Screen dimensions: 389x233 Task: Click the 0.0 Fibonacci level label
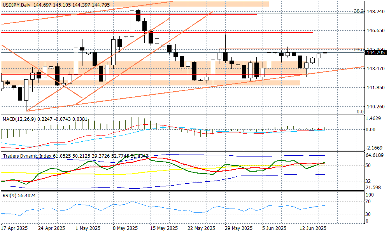[x=360, y=112]
